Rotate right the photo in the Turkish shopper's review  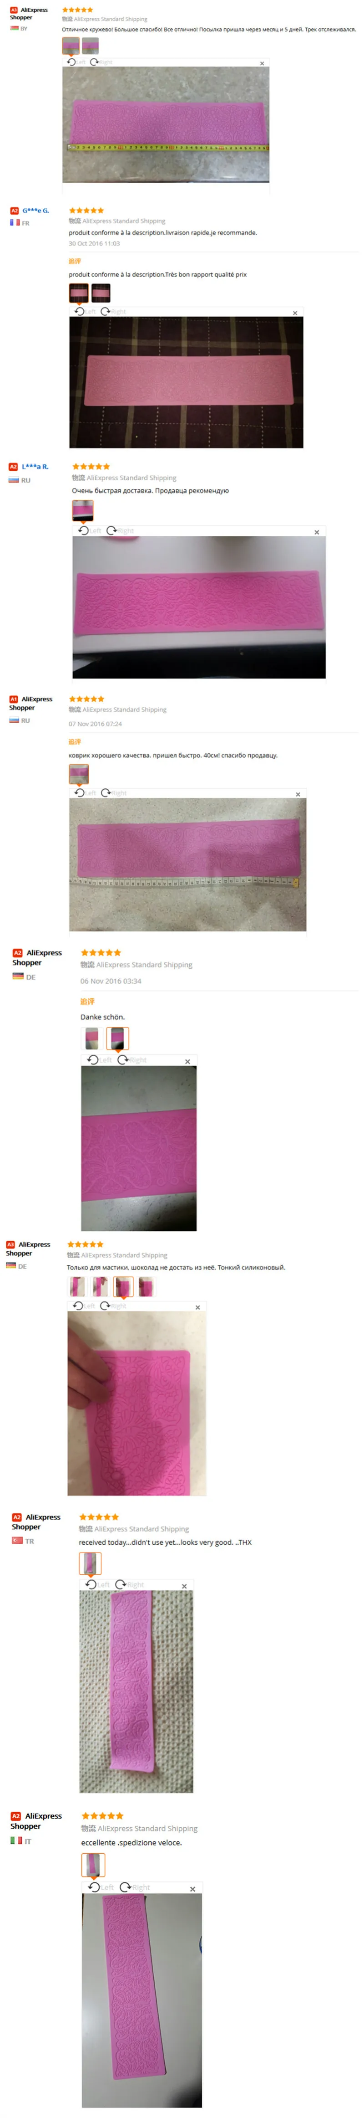(x=129, y=1584)
